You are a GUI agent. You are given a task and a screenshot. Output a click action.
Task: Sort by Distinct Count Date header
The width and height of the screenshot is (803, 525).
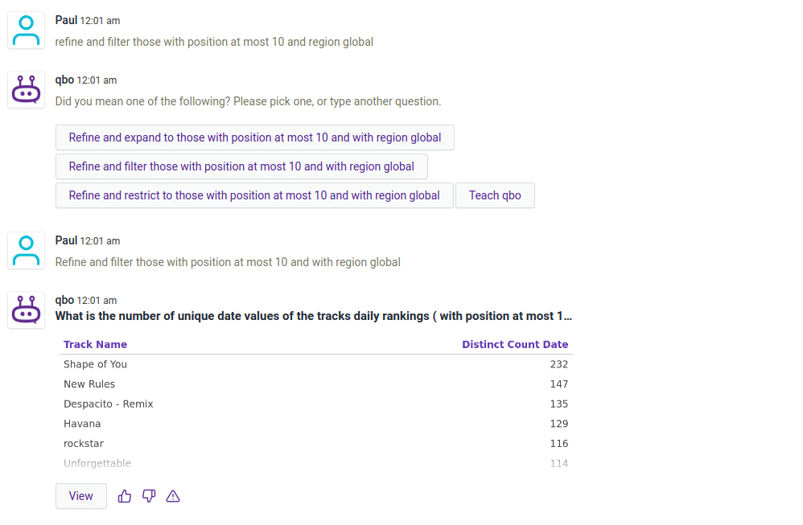515,344
